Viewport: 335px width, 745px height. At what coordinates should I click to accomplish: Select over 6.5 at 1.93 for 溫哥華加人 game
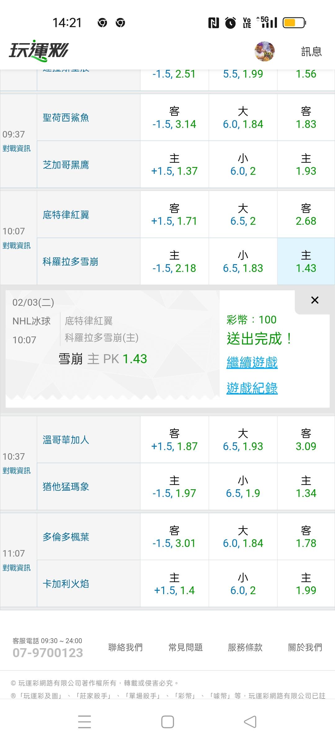tap(243, 440)
